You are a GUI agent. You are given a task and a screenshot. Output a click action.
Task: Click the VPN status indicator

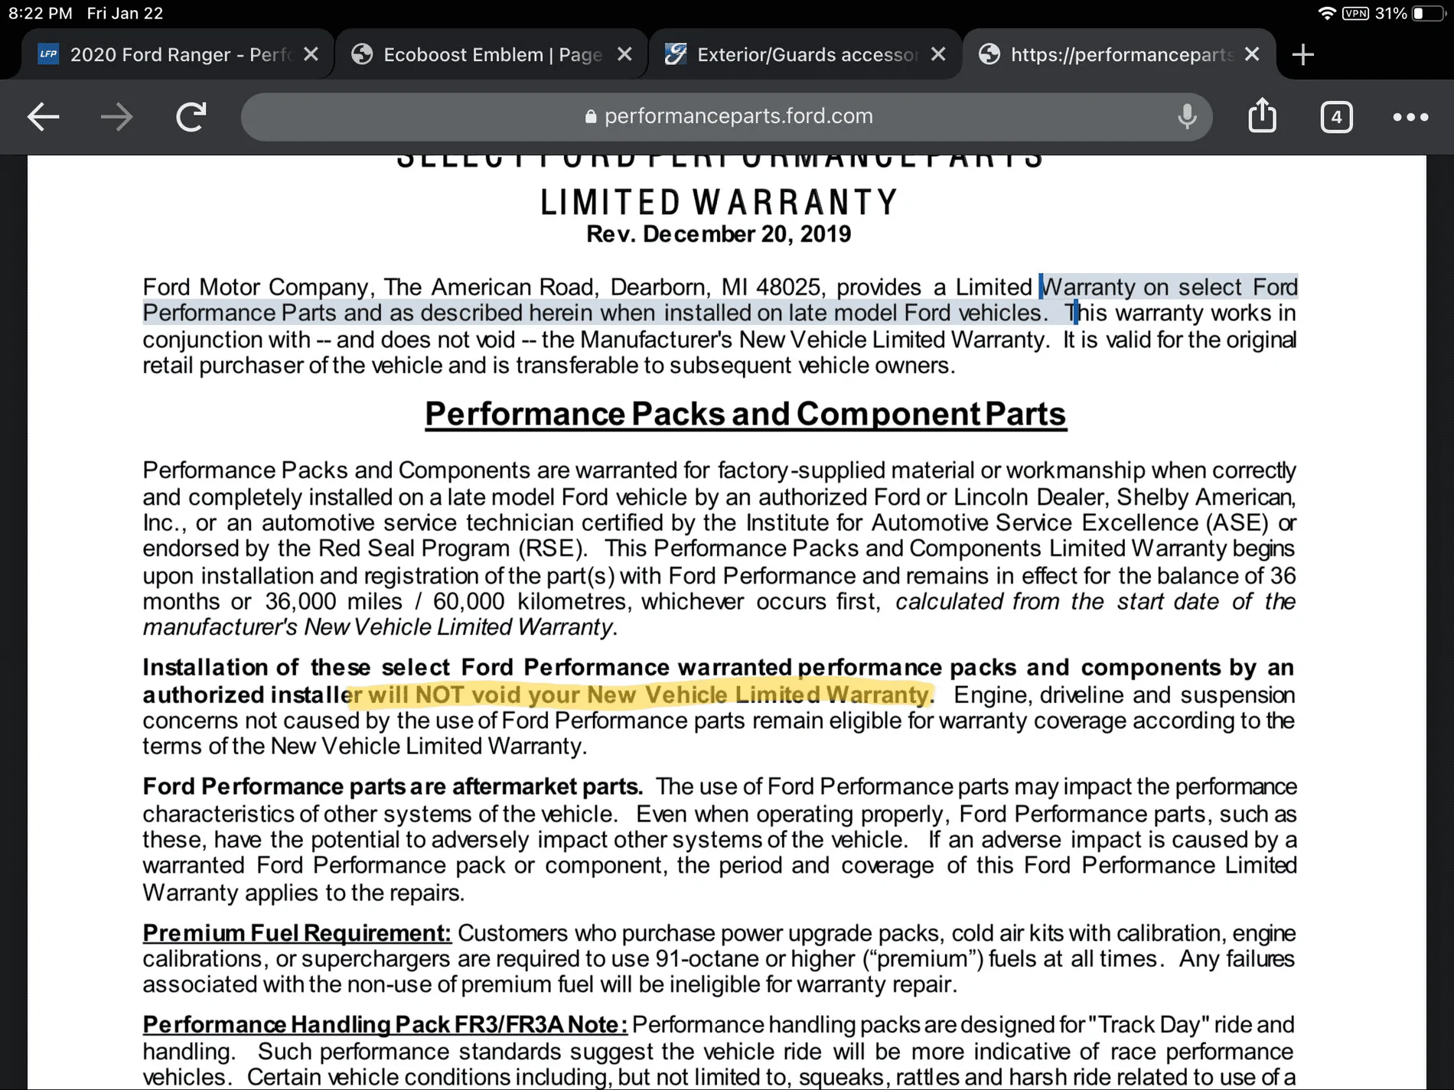point(1355,14)
